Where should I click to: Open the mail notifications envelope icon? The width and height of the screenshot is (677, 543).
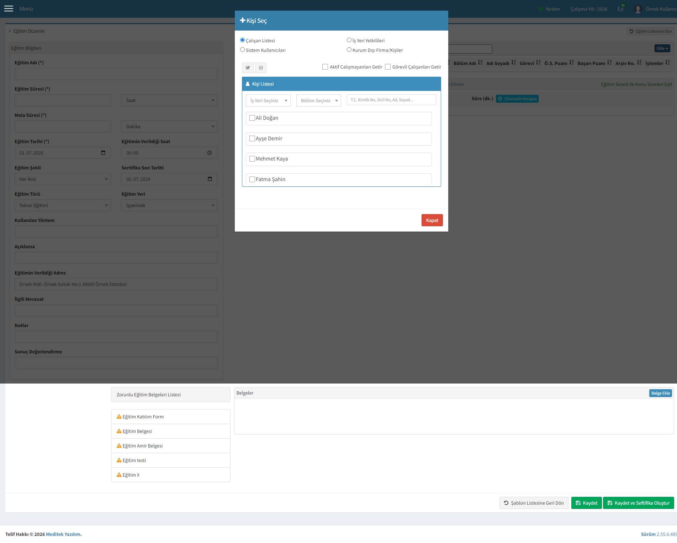tap(620, 9)
